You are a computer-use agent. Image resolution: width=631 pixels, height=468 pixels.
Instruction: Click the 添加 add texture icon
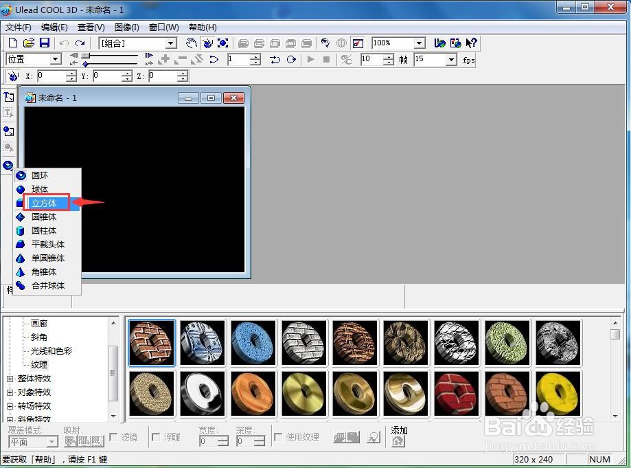[x=398, y=441]
